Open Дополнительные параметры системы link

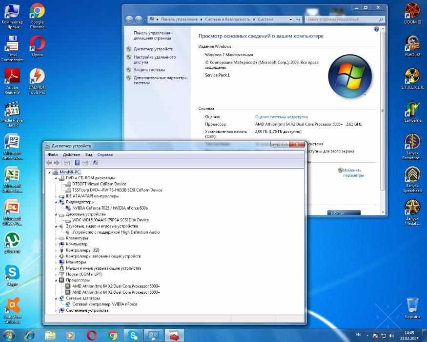click(161, 80)
